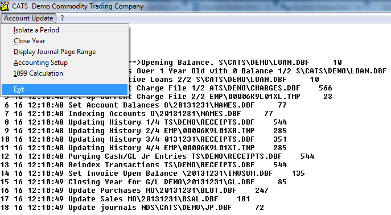The image size is (391, 215).
Task: Click the Set Invoice Open Balance line
Action: [153, 173]
